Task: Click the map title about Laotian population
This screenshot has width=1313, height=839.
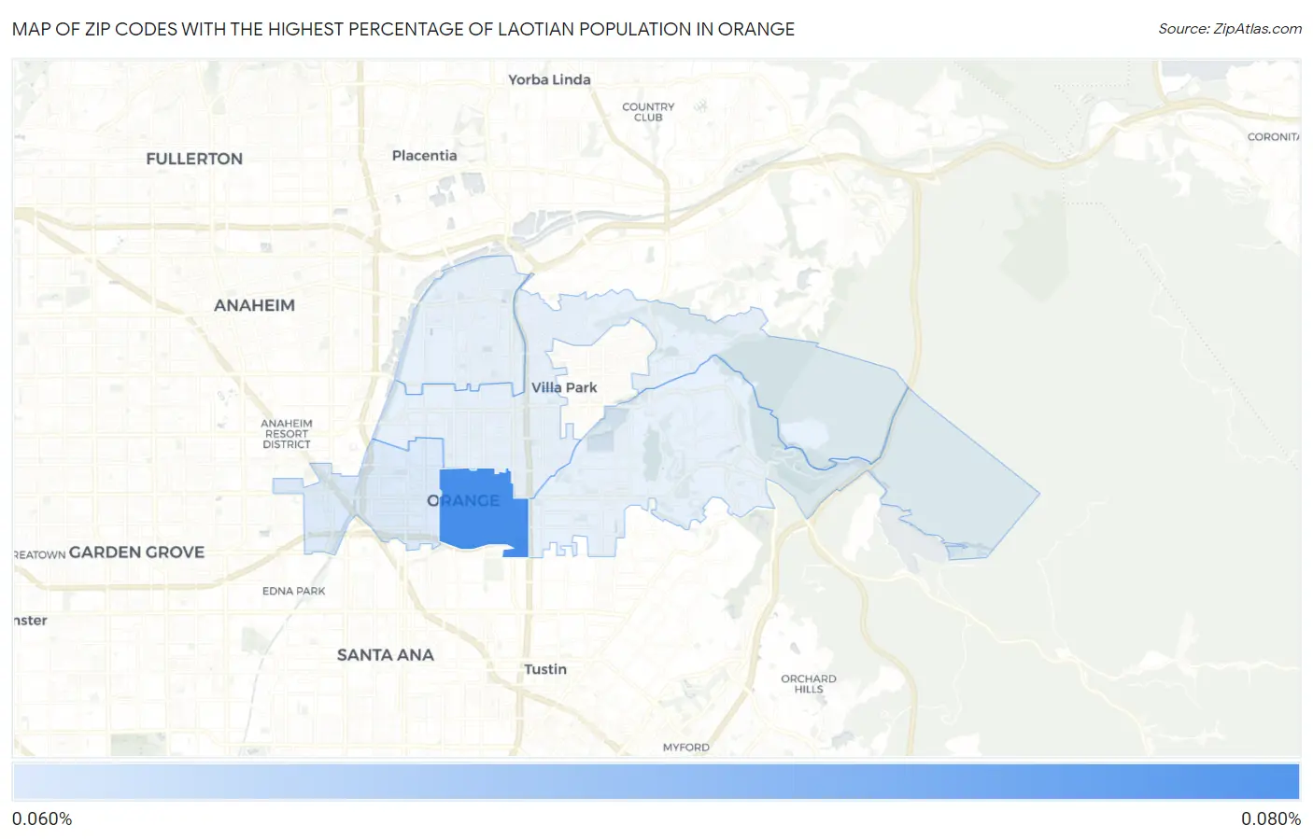Action: click(403, 29)
